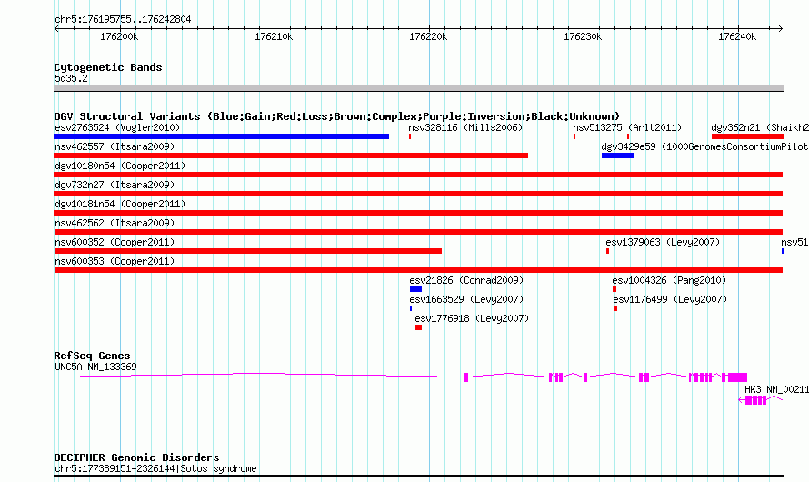Viewport: 809px width, 482px height.
Task: Select the esv1176499 (Levy2007) label
Action: 670,299
